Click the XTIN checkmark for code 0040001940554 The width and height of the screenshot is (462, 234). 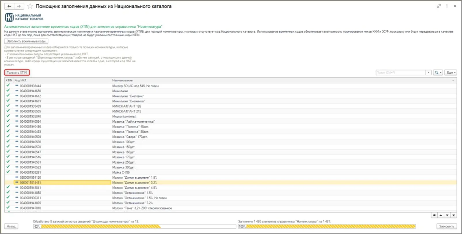[8, 121]
